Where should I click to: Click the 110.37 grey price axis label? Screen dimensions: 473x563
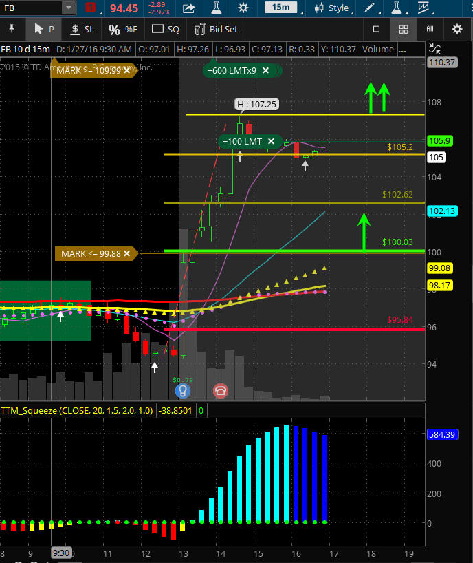(442, 63)
